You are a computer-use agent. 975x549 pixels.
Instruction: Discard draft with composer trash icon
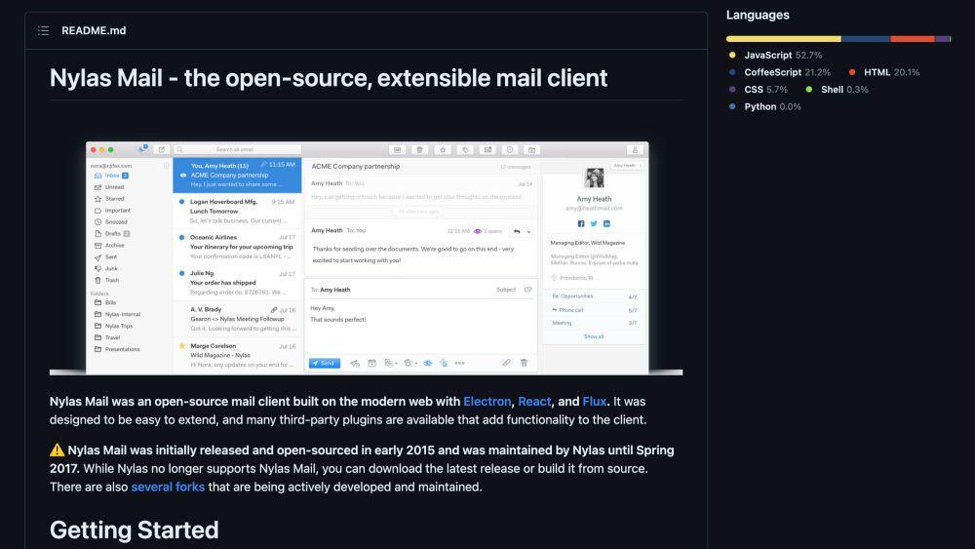click(525, 363)
